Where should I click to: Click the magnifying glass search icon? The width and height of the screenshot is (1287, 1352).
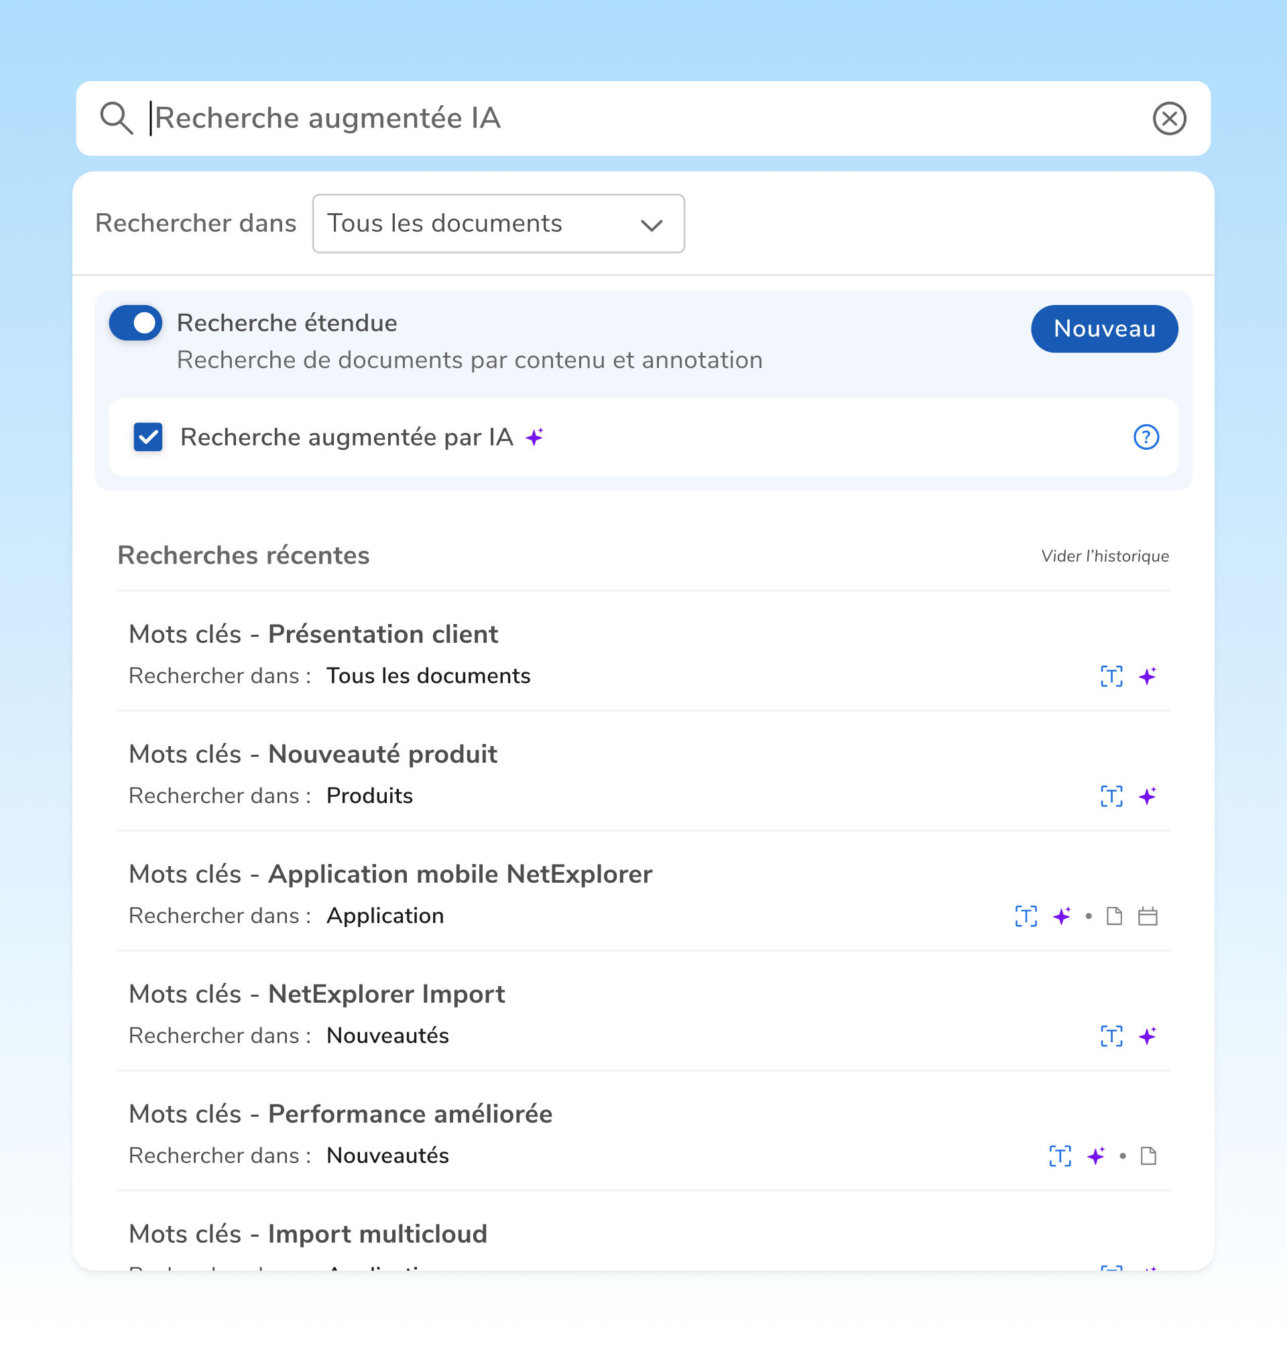point(116,118)
